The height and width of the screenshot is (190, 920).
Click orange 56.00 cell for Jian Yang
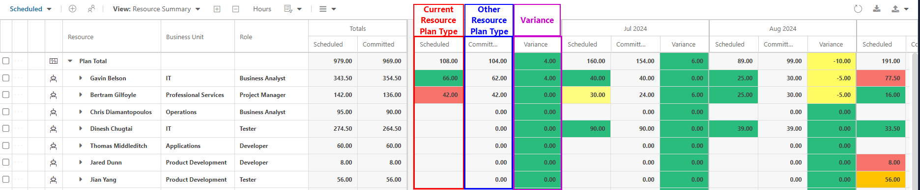[881, 180]
